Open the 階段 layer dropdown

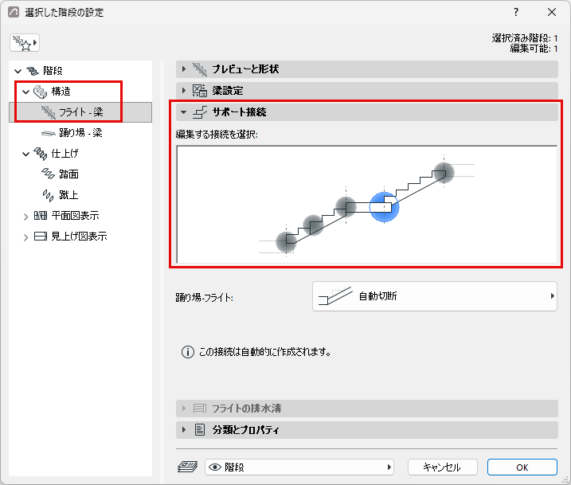(299, 467)
